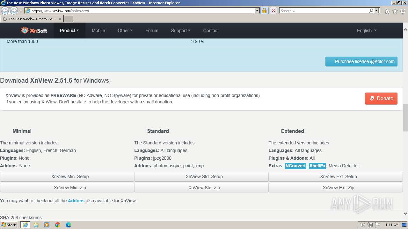
Task: Open the search provider dropdown arrow
Action: [376, 10]
